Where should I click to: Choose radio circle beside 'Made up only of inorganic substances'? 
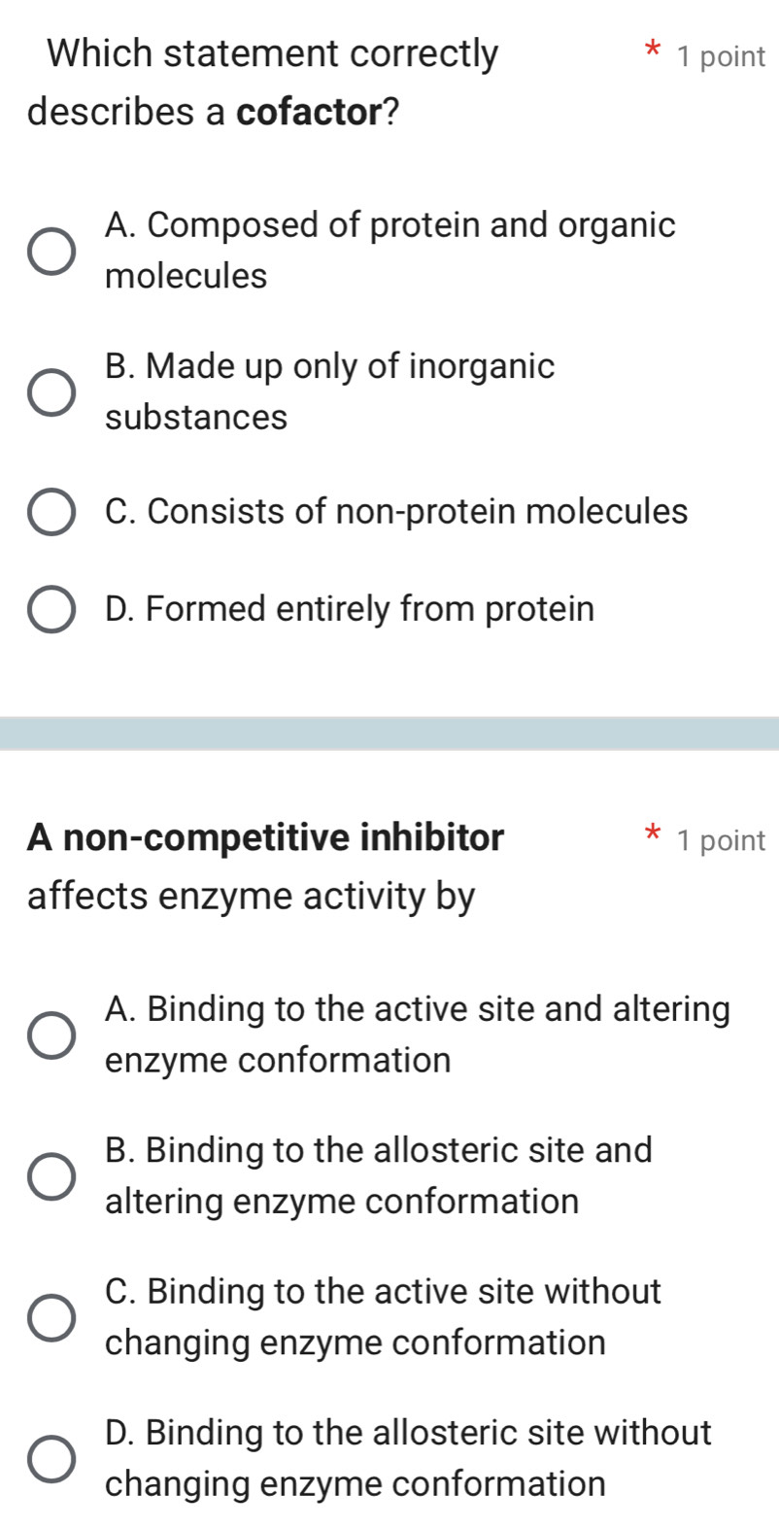(51, 391)
